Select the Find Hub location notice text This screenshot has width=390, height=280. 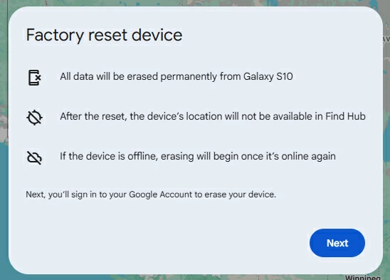pyautogui.click(x=213, y=116)
